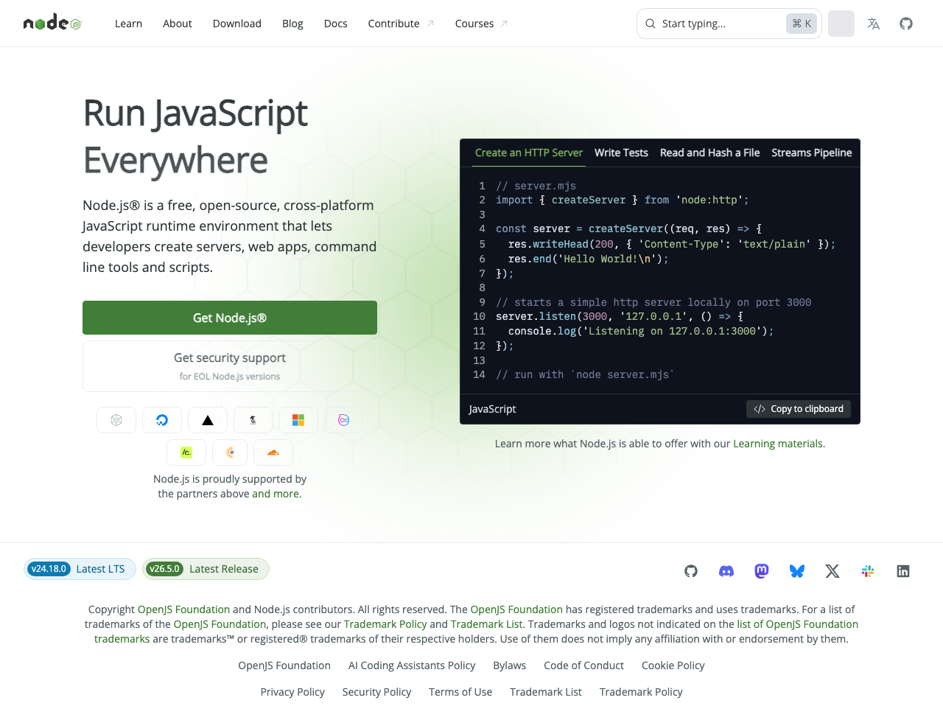The height and width of the screenshot is (720, 943).
Task: Click the pink circular partner logo
Action: point(343,420)
